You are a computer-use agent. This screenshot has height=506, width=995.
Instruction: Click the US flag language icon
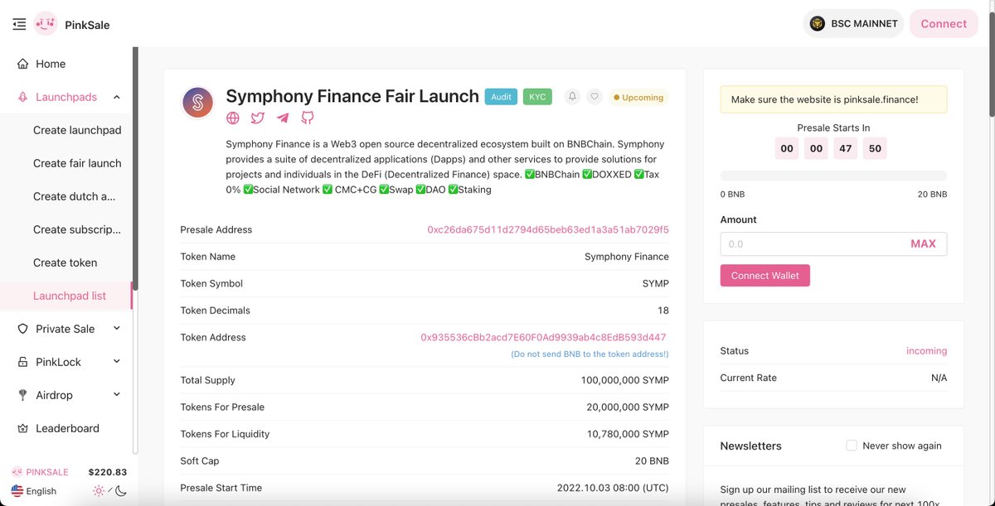pos(17,490)
